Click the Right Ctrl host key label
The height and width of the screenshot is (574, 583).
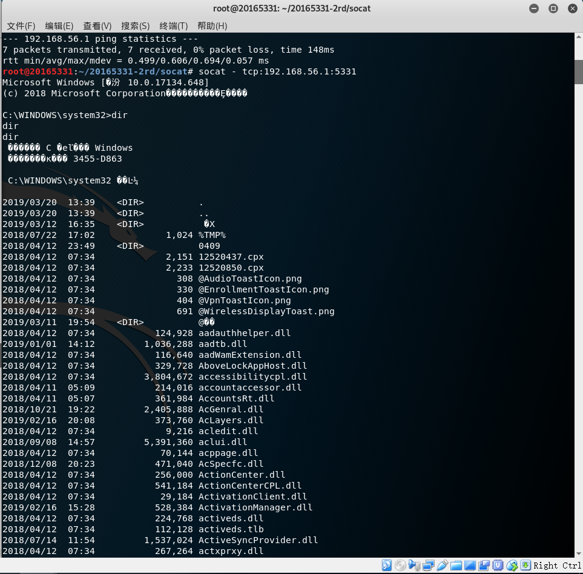(x=557, y=566)
